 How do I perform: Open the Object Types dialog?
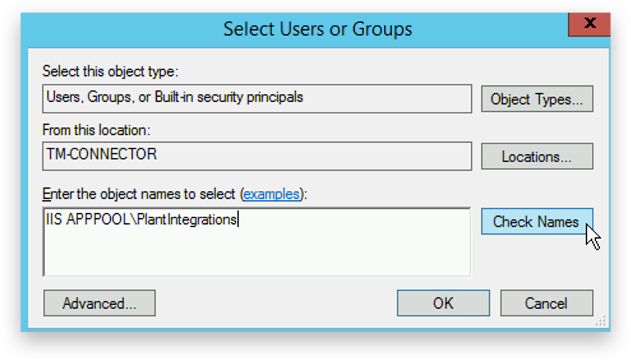(537, 99)
